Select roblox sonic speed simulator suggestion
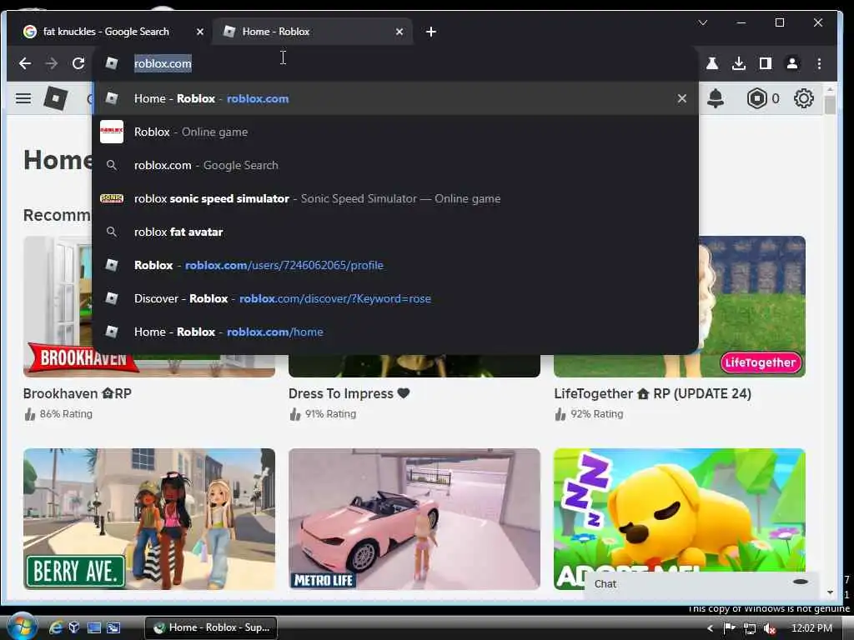 (394, 198)
